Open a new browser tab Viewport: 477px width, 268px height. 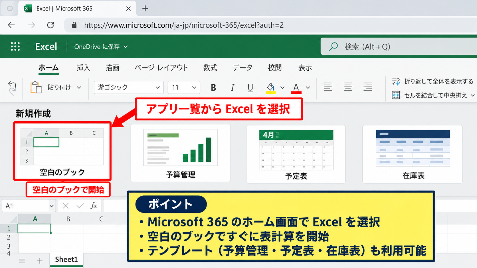pyautogui.click(x=145, y=9)
